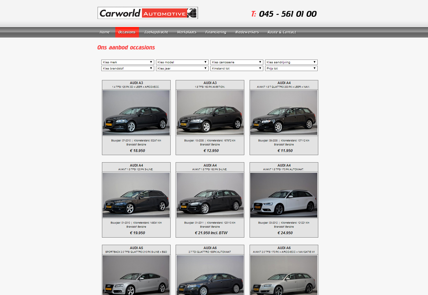This screenshot has height=295, width=428.
Task: Open the Zoekopdracht page
Action: 156,32
